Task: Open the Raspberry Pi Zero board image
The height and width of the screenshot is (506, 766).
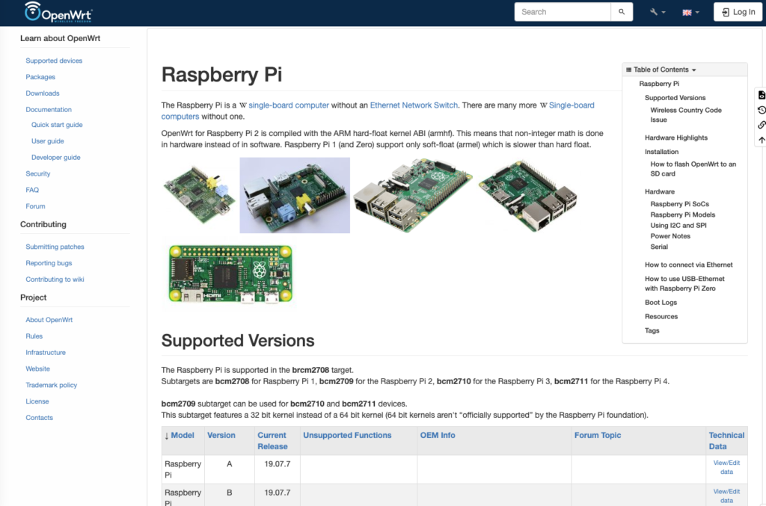Action: click(x=229, y=274)
